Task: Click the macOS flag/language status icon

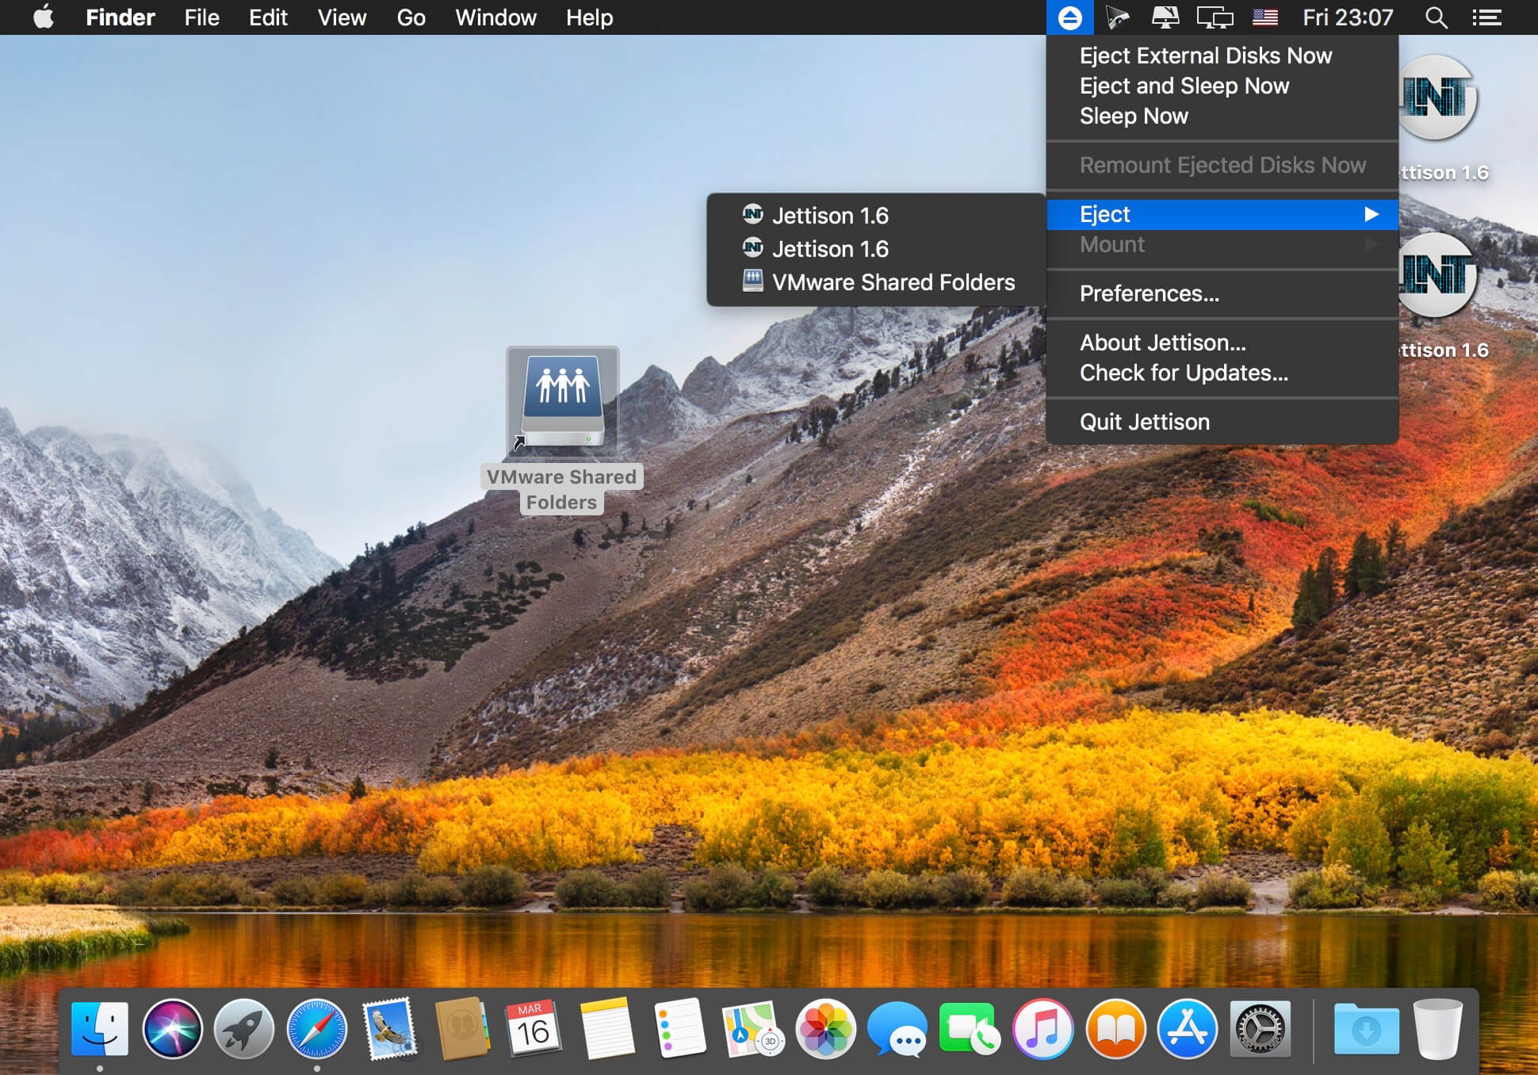Action: point(1268,17)
